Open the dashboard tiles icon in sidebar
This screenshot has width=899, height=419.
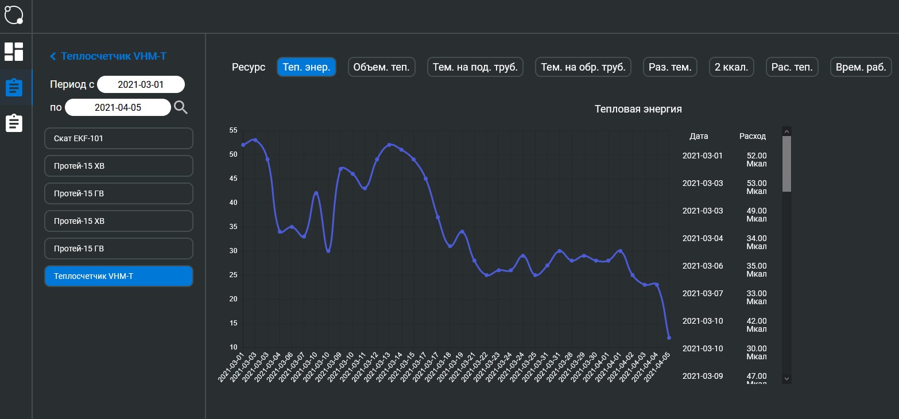(x=14, y=51)
